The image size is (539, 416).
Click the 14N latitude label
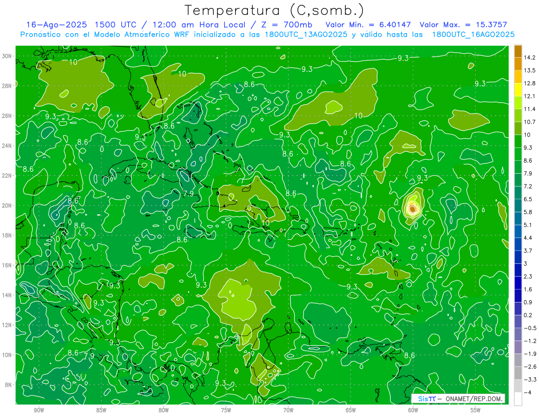[8, 295]
